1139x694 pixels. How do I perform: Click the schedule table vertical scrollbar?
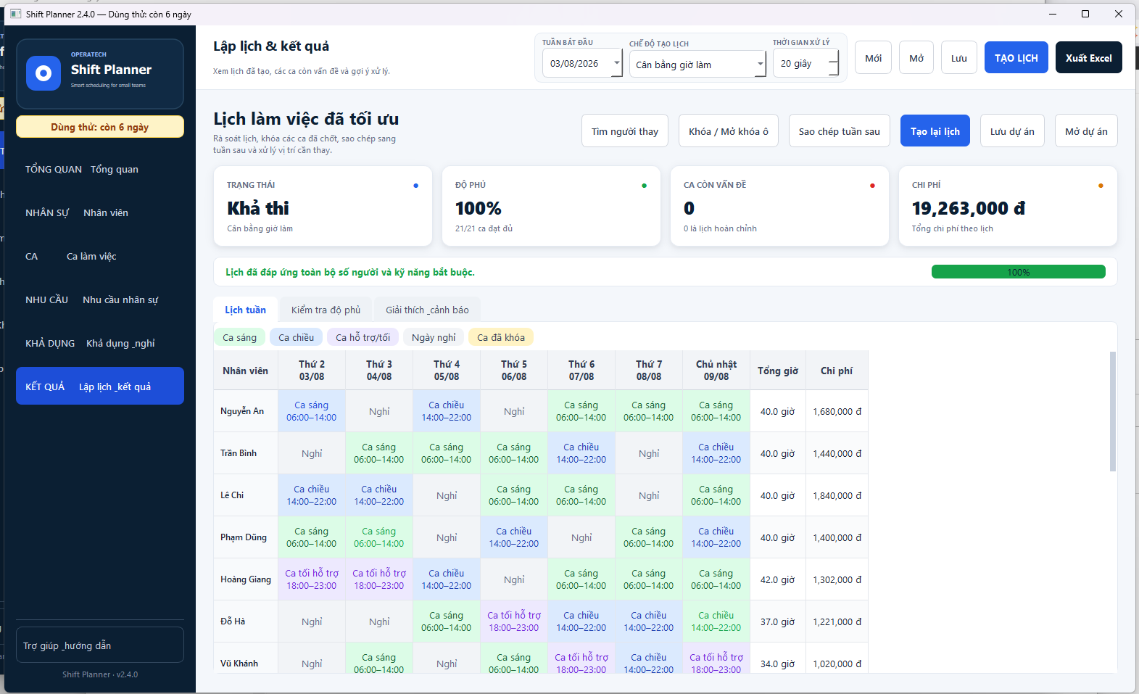1113,411
